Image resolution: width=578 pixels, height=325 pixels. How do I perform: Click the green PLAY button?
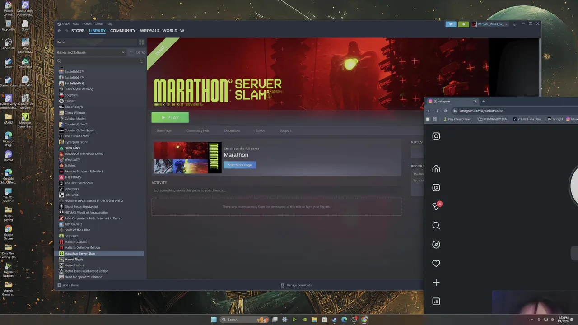point(170,117)
